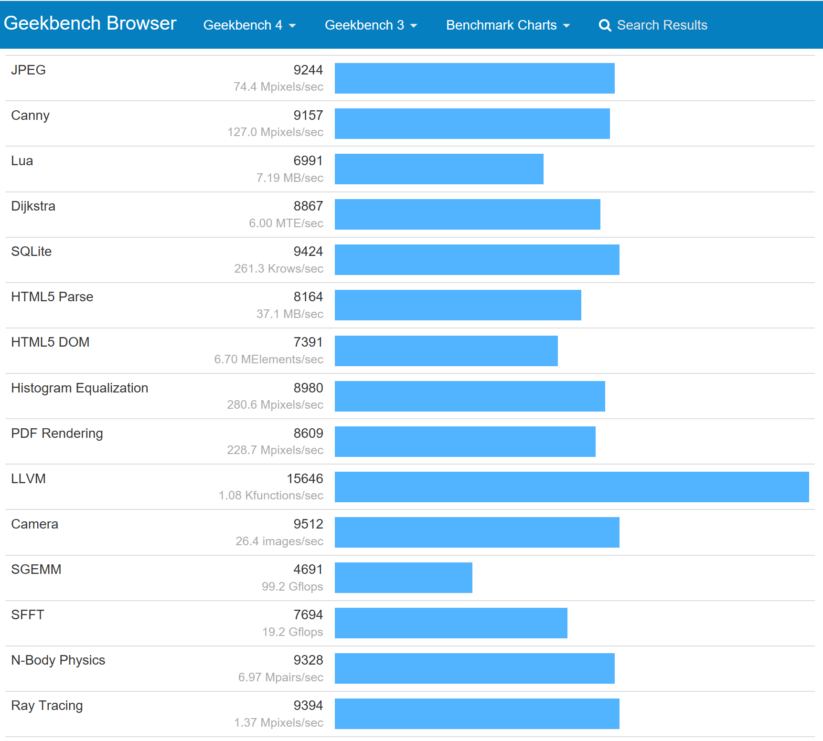This screenshot has height=741, width=823.
Task: Click the 127.0 Mpixels/sec value
Action: pos(275,132)
